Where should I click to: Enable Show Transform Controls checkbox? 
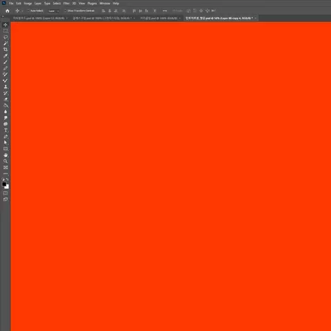click(66, 11)
